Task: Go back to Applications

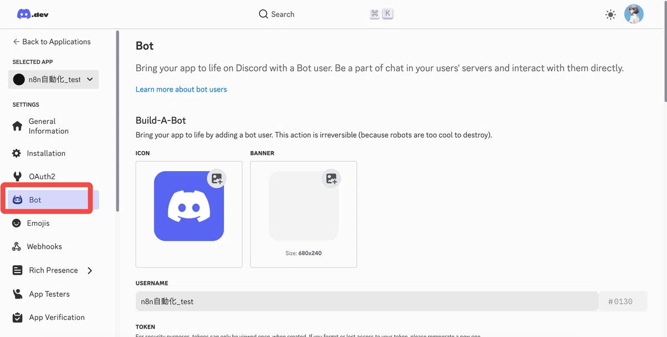Action: (52, 42)
